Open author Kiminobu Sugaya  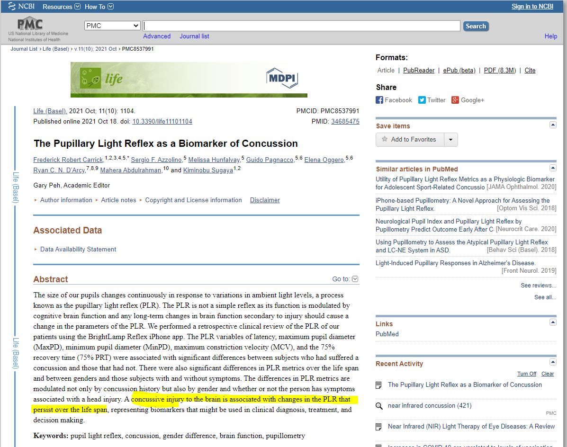point(208,170)
